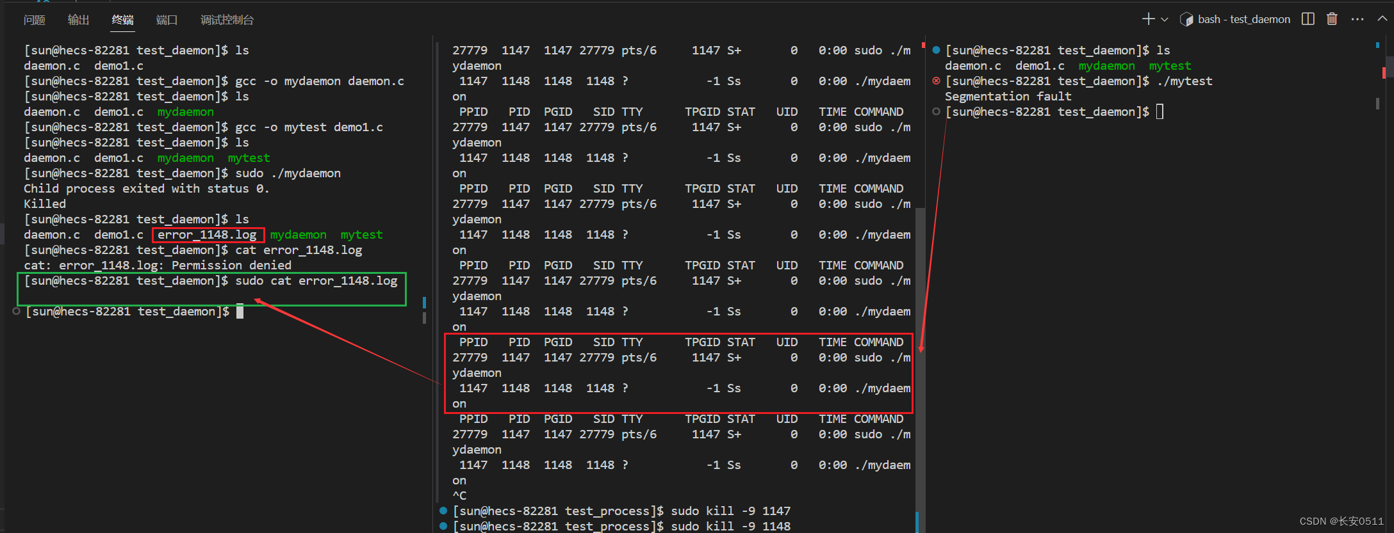Image resolution: width=1394 pixels, height=533 pixels.
Task: Open the more actions ellipsis menu
Action: point(1357,19)
